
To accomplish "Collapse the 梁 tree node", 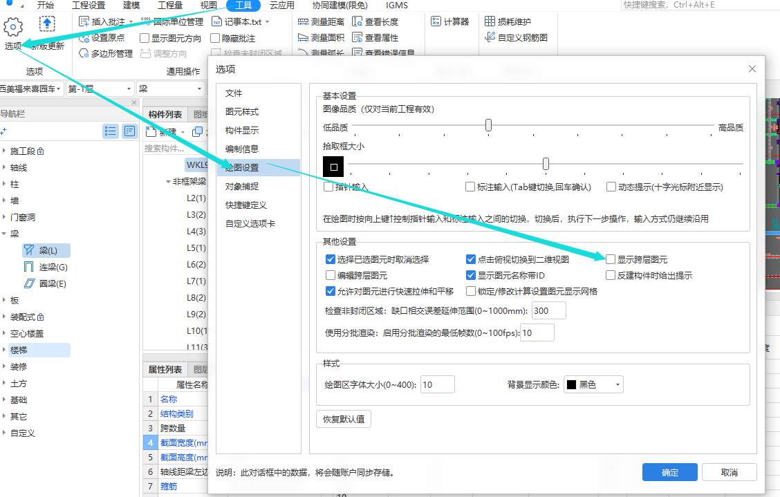I will point(4,234).
